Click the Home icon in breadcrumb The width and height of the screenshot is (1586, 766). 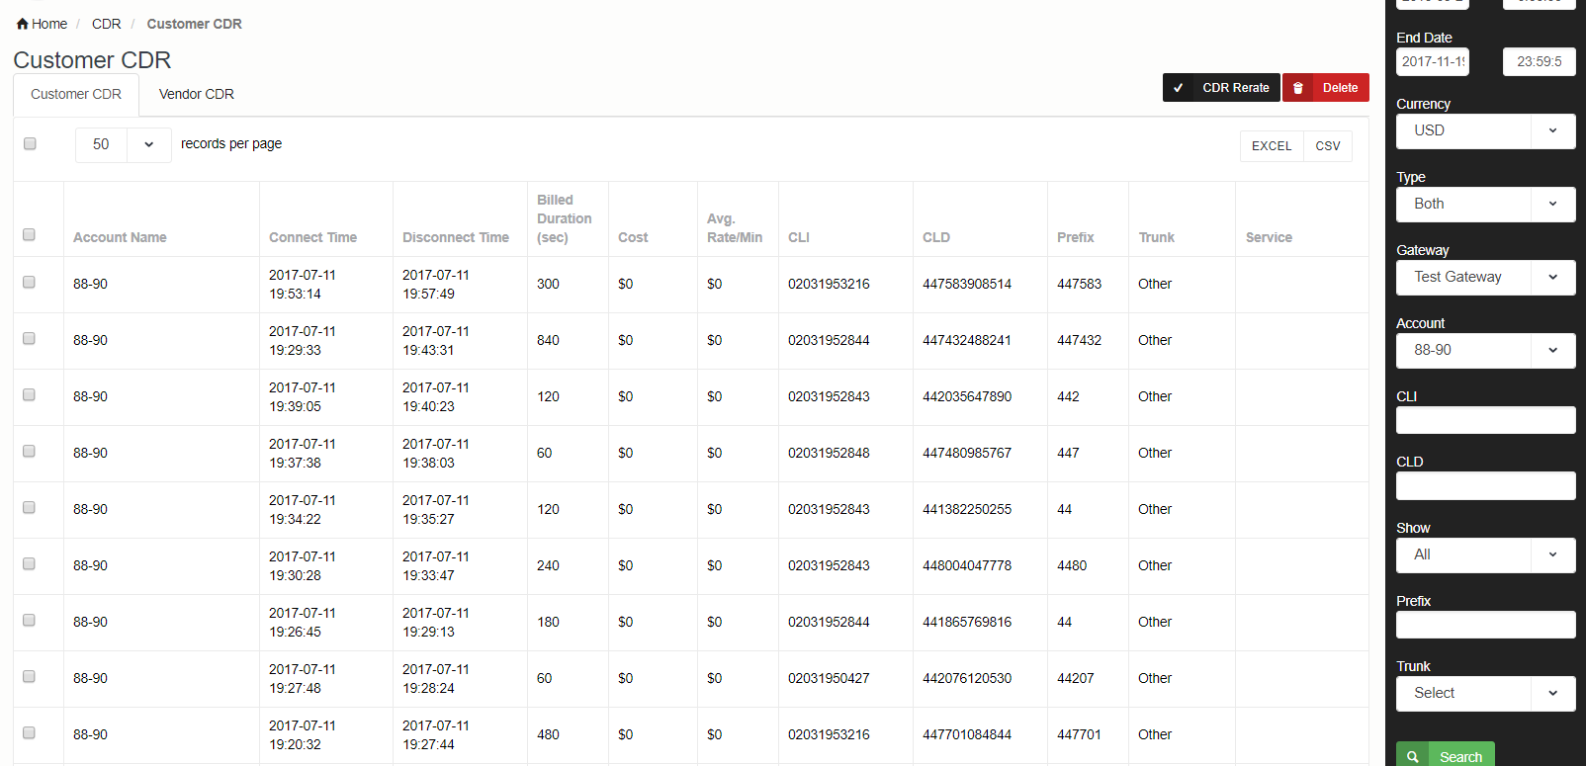tap(23, 24)
